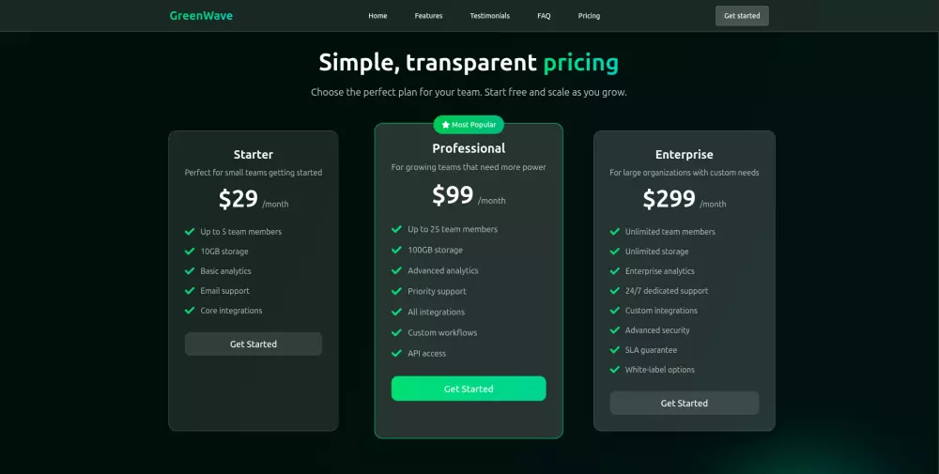The image size is (939, 474).
Task: Navigate to the FAQ page
Action: click(x=544, y=16)
